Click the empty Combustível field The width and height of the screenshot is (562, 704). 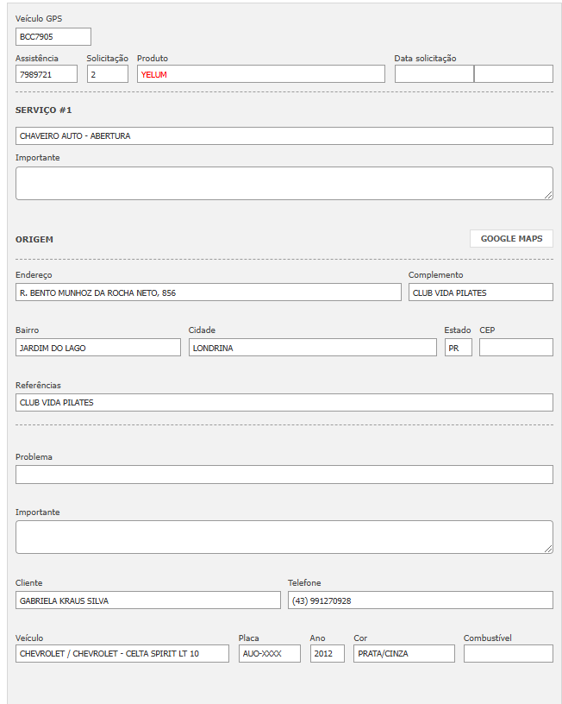(508, 654)
